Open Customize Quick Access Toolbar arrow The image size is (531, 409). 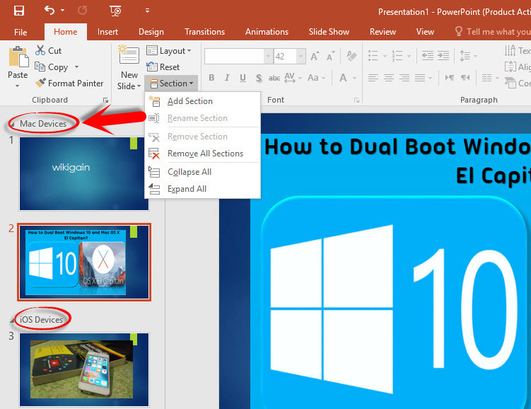pos(147,11)
